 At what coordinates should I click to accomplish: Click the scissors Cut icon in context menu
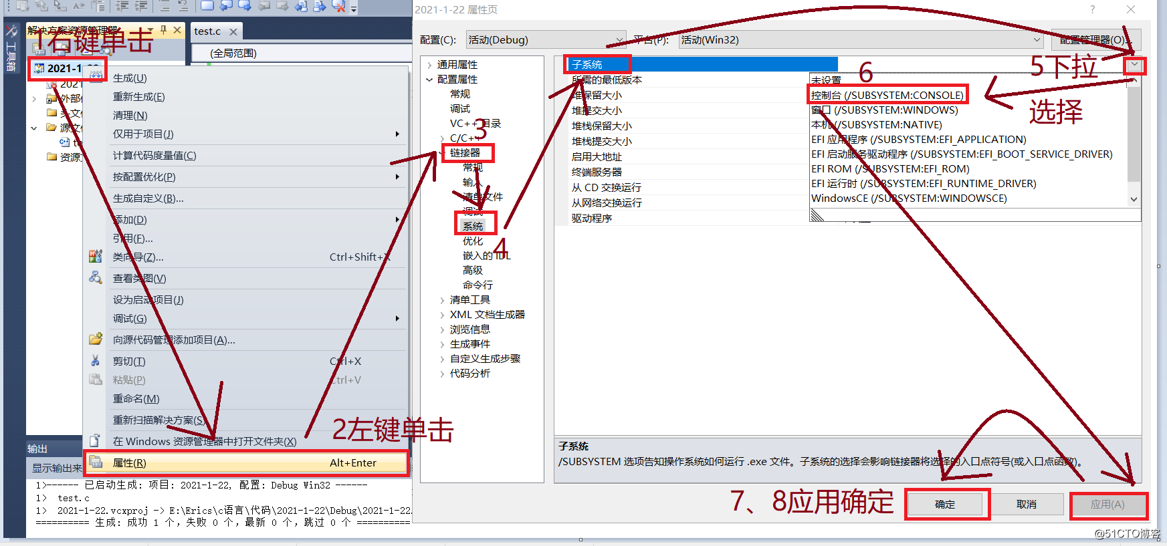pyautogui.click(x=96, y=361)
